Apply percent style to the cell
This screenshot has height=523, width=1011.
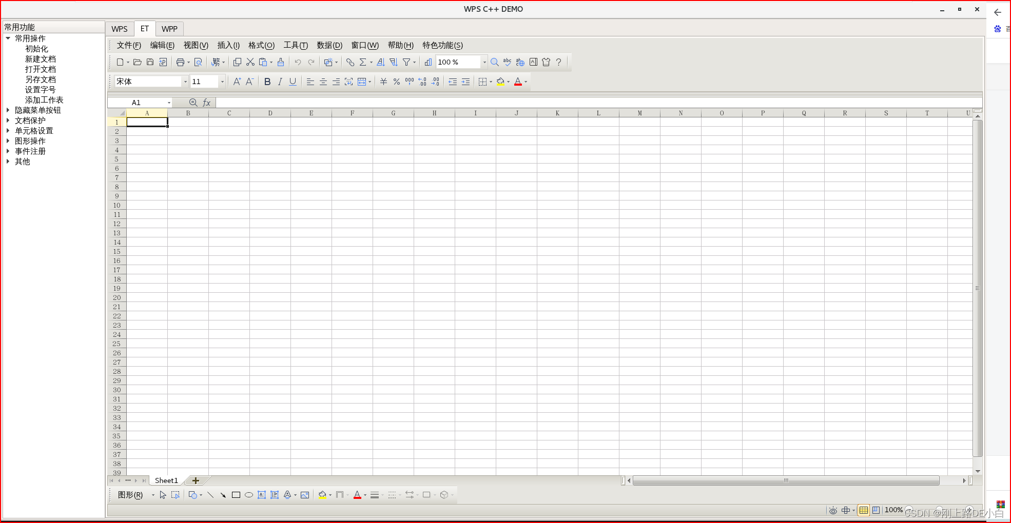pyautogui.click(x=396, y=82)
